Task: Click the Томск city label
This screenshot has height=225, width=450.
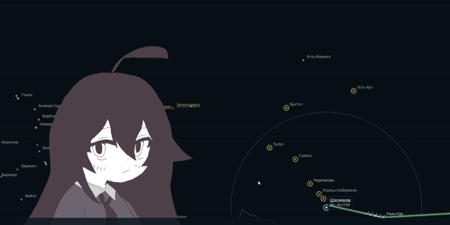Action: [x=27, y=94]
